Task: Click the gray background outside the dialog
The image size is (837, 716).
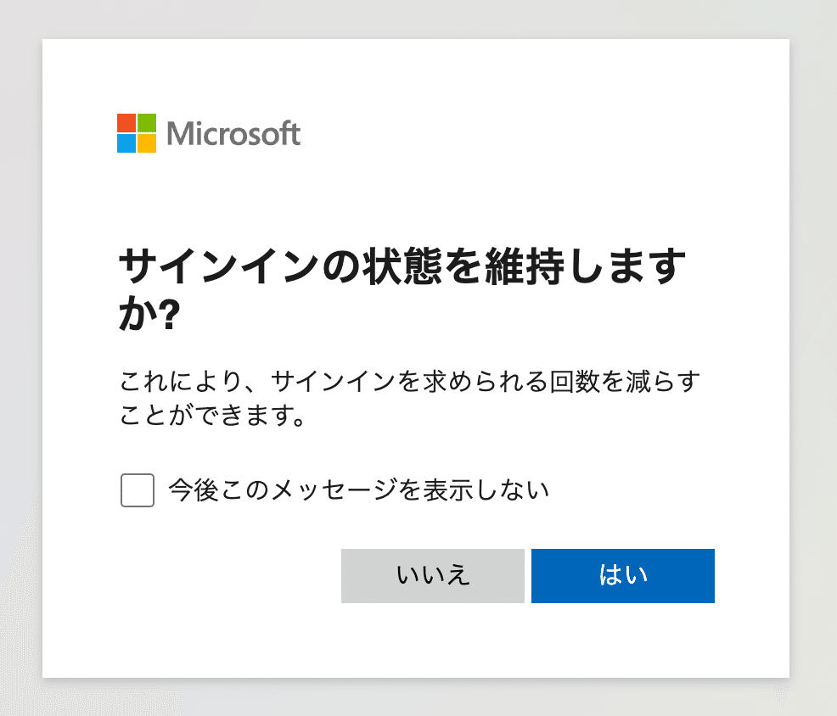Action: 20,320
